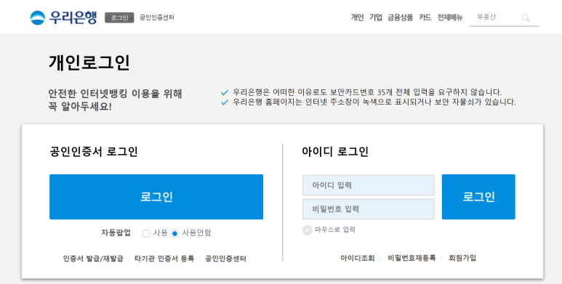This screenshot has height=284, width=562.
Task: Click the 아이디 로그인 section title
Action: [x=335, y=152]
